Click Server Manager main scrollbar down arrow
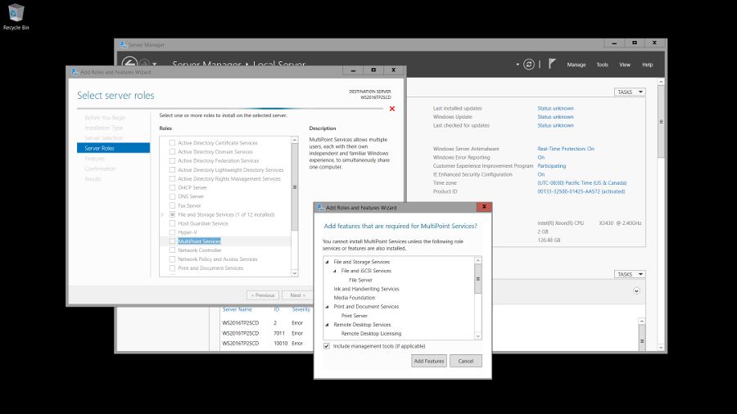 pyautogui.click(x=661, y=348)
